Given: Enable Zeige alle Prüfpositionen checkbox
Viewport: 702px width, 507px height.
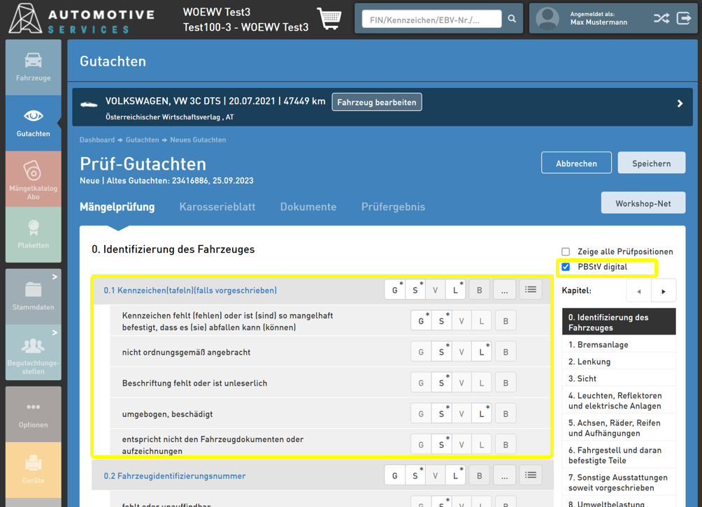Looking at the screenshot, I should (566, 251).
